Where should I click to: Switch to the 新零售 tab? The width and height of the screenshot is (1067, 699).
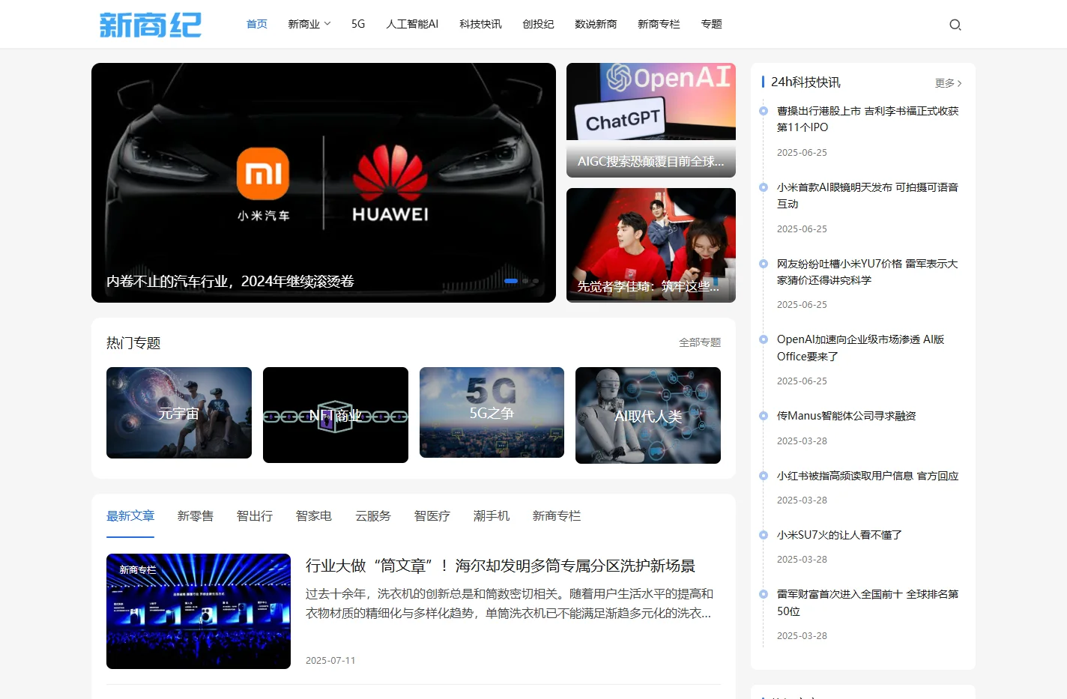click(x=196, y=515)
